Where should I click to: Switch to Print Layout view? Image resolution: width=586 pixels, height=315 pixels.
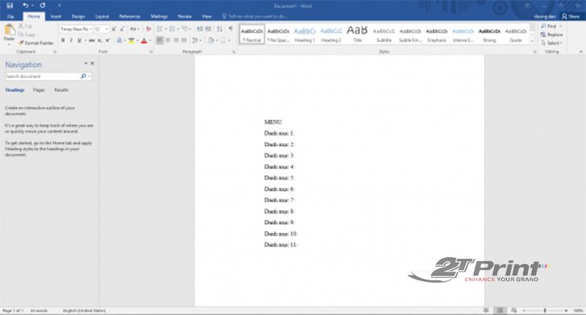coord(500,310)
